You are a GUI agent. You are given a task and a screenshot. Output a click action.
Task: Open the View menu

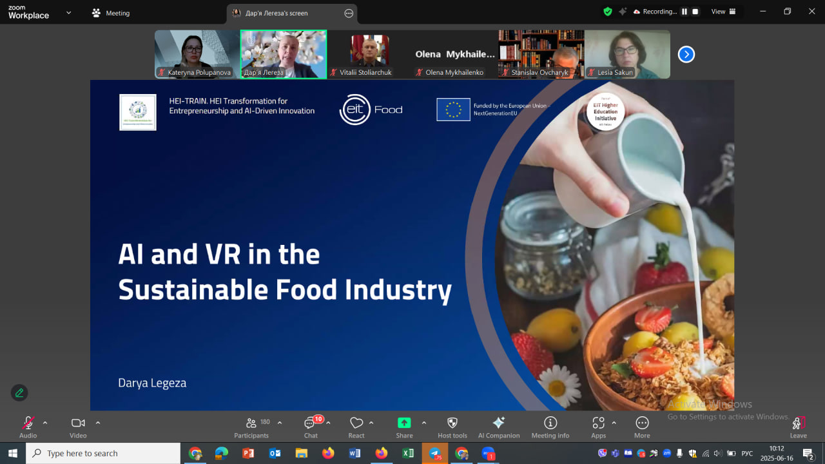click(x=718, y=12)
